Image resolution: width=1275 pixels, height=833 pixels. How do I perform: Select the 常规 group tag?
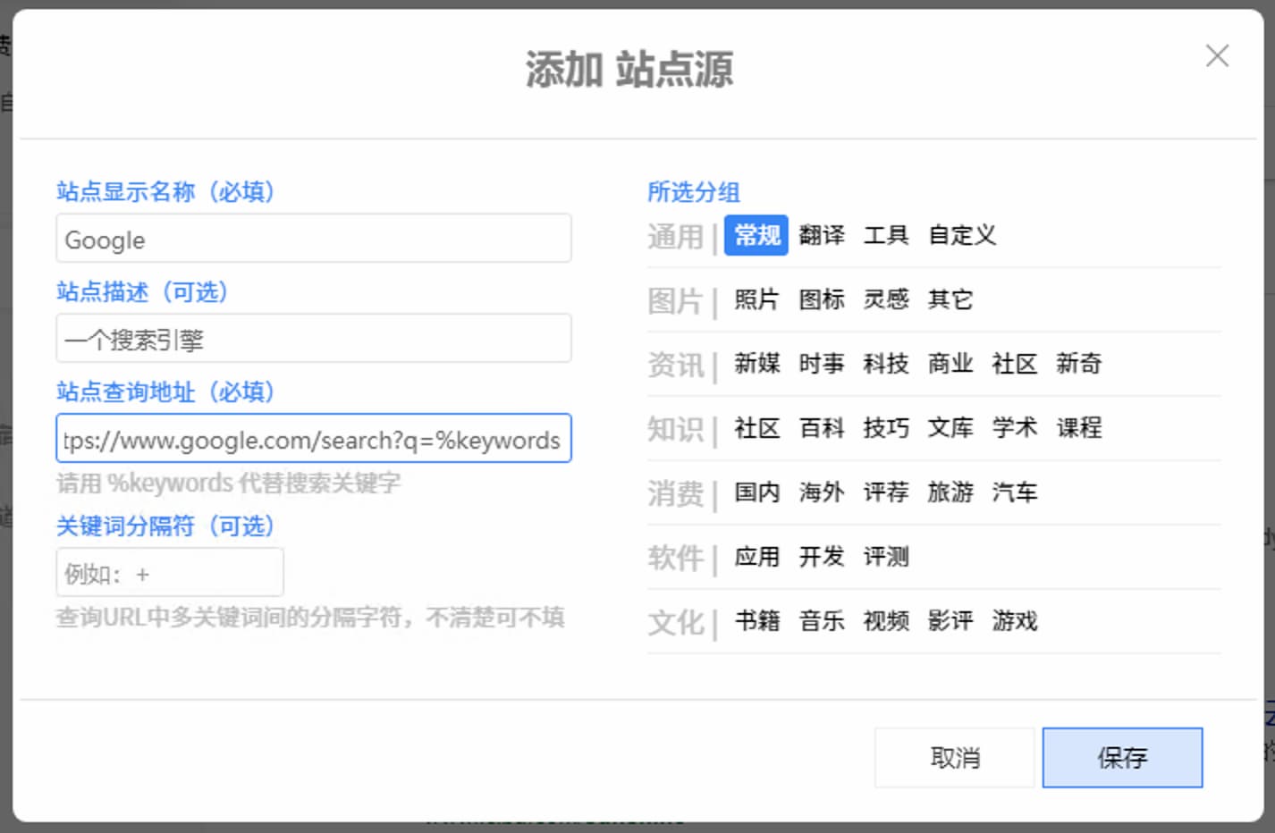click(x=756, y=235)
